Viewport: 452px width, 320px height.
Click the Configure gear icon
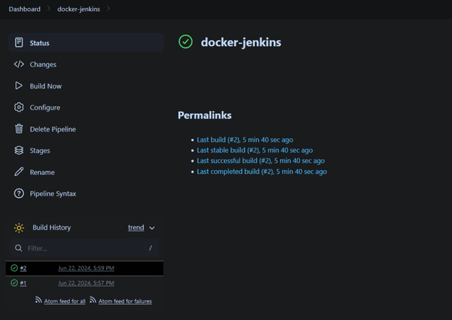tap(18, 108)
